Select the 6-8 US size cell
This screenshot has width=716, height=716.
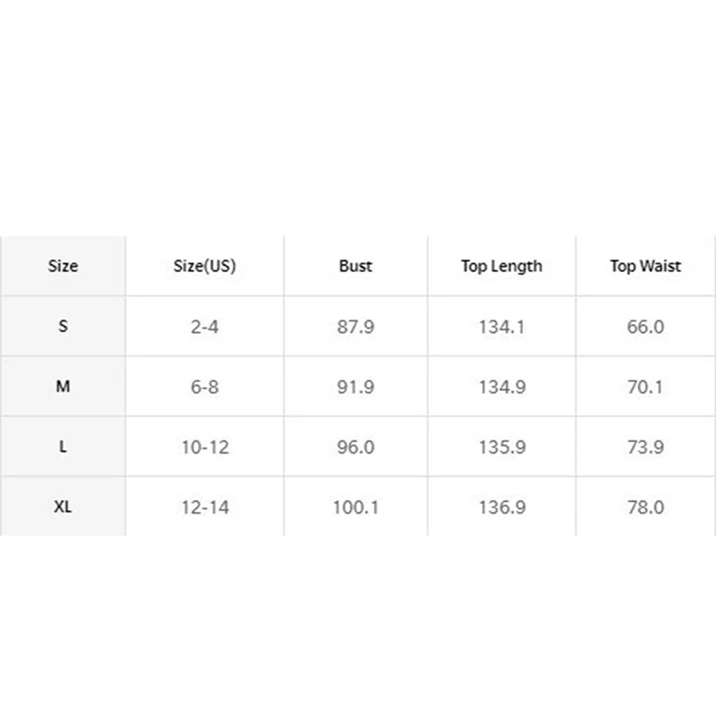[204, 387]
